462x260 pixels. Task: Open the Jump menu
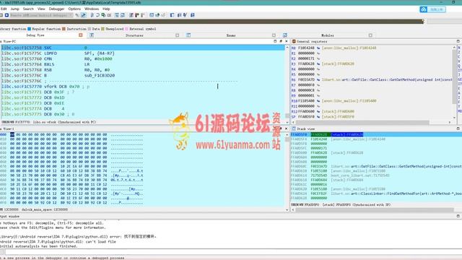coord(14,9)
